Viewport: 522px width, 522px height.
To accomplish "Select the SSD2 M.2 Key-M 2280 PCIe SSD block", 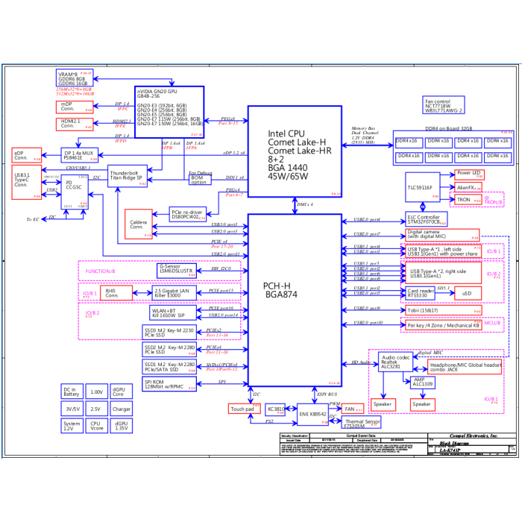I will 169,350.
